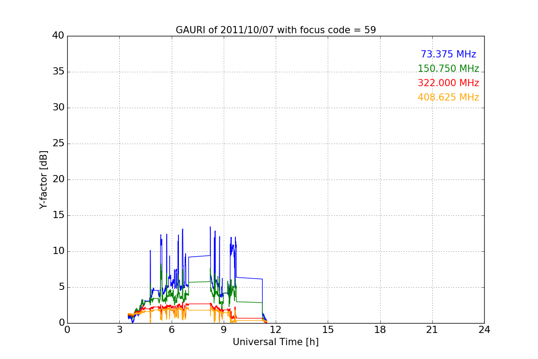Click the x-axis tick label 12

pos(276,330)
